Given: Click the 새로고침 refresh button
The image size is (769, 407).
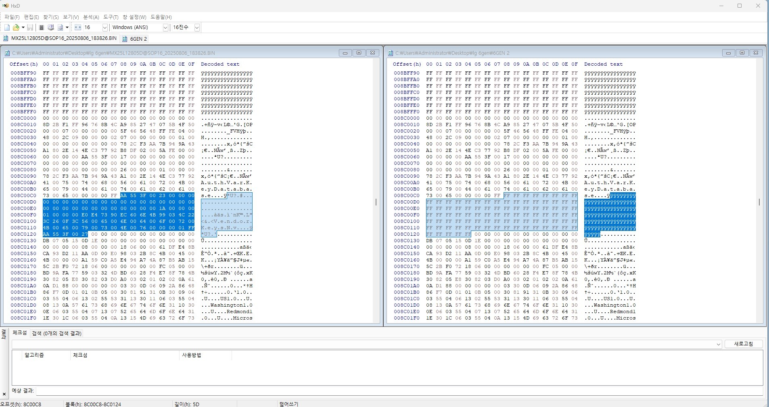Looking at the screenshot, I should [744, 344].
